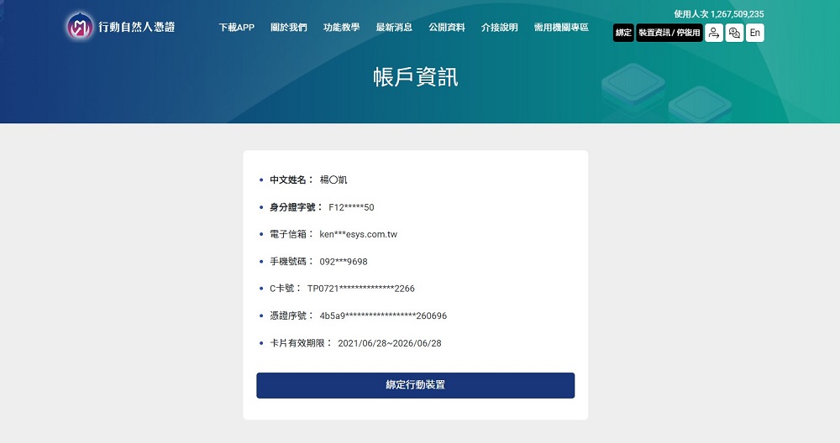Open the 公開資料 menu
The height and width of the screenshot is (443, 840).
coord(447,28)
